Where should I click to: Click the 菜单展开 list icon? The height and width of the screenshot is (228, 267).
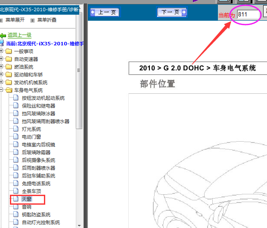coord(1,20)
